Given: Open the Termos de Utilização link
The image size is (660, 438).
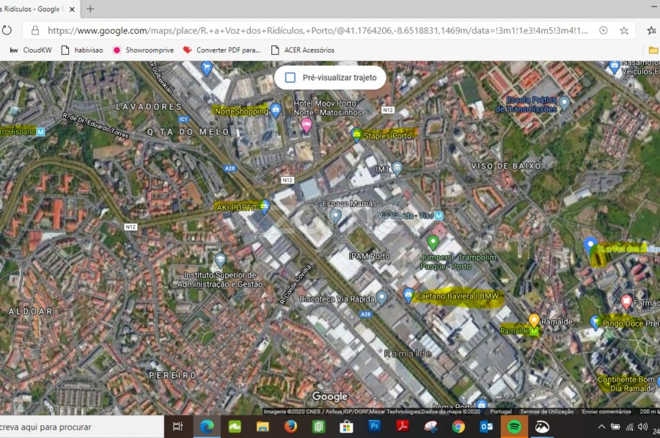Looking at the screenshot, I should tap(546, 412).
